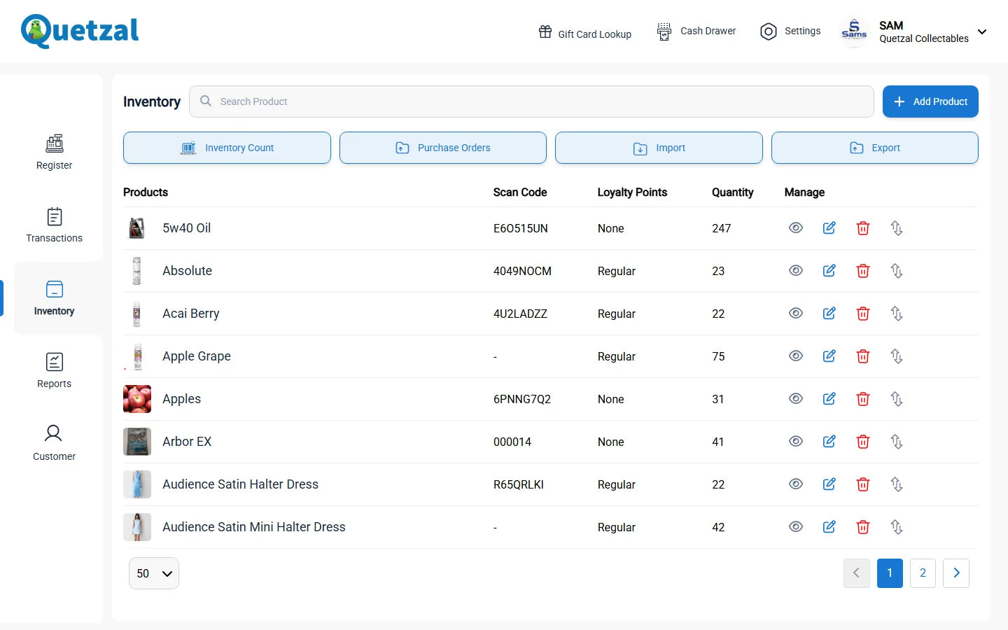Open the rows-per-page dropdown showing 50
The image size is (1008, 630).
pyautogui.click(x=154, y=573)
